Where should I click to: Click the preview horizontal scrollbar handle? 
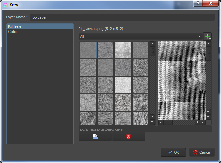(168, 122)
